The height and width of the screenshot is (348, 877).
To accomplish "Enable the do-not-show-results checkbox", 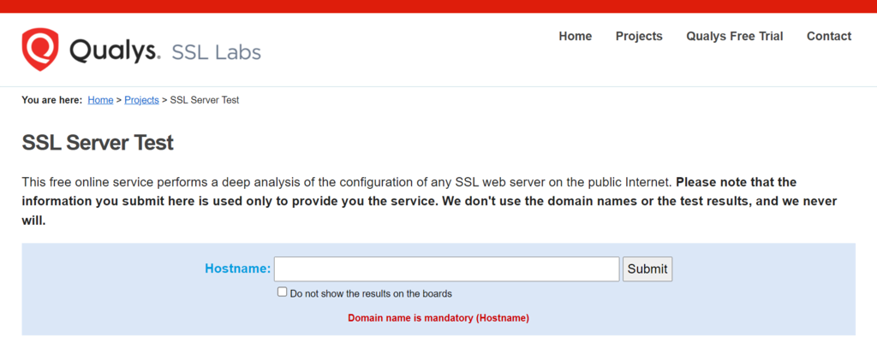I will pos(282,292).
